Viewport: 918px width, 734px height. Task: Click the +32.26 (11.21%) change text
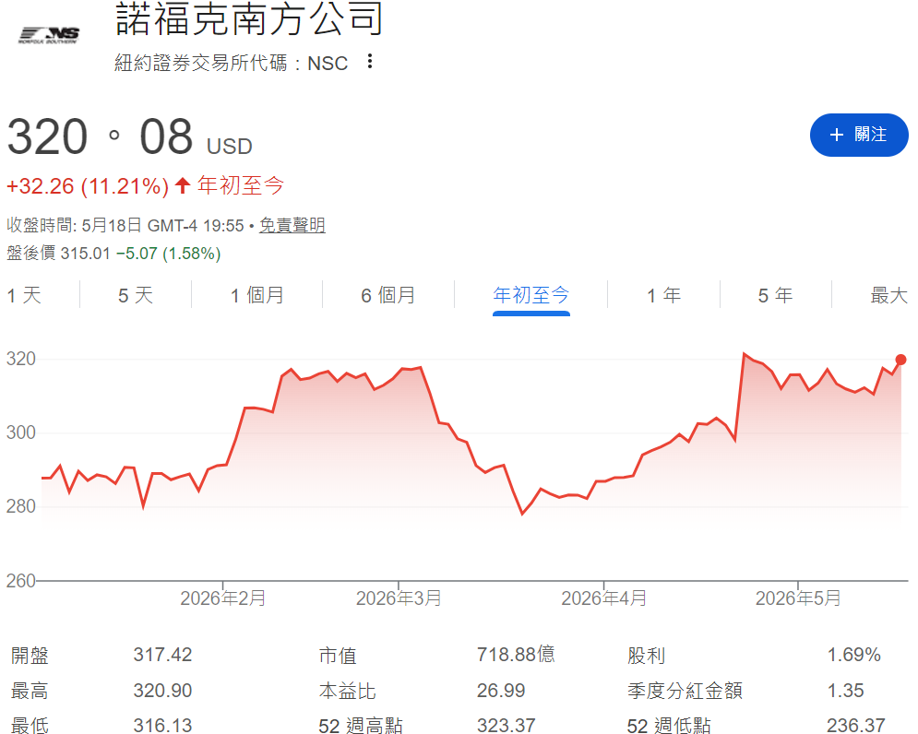pos(88,186)
